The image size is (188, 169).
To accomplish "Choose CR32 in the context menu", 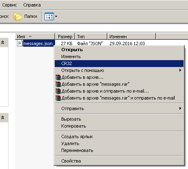I will pyautogui.click(x=119, y=63).
